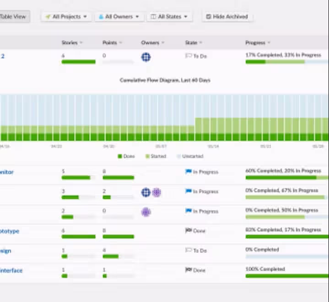Click the blue owner avatar in the first row
329x302 pixels.
[146, 57]
